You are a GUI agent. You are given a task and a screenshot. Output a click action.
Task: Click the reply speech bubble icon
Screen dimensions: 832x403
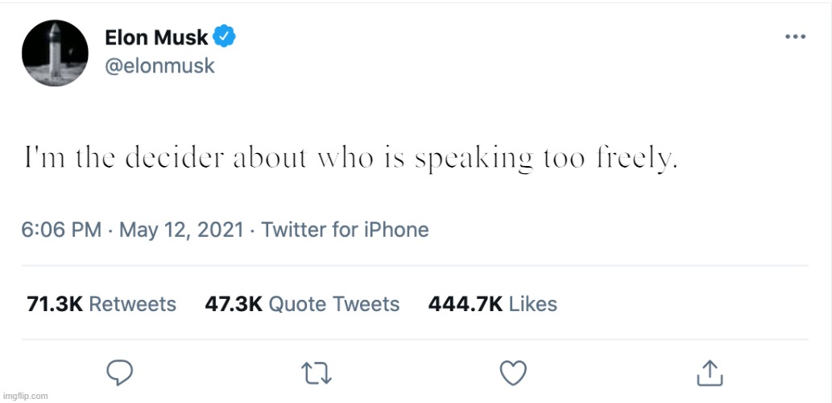pyautogui.click(x=120, y=372)
